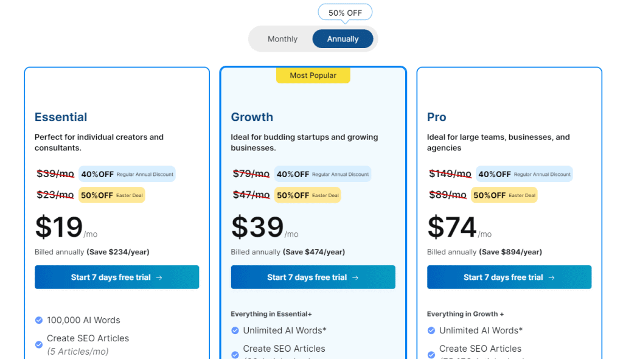Select the Growth plan heading
Screen dimensions: 623x359
(x=252, y=117)
